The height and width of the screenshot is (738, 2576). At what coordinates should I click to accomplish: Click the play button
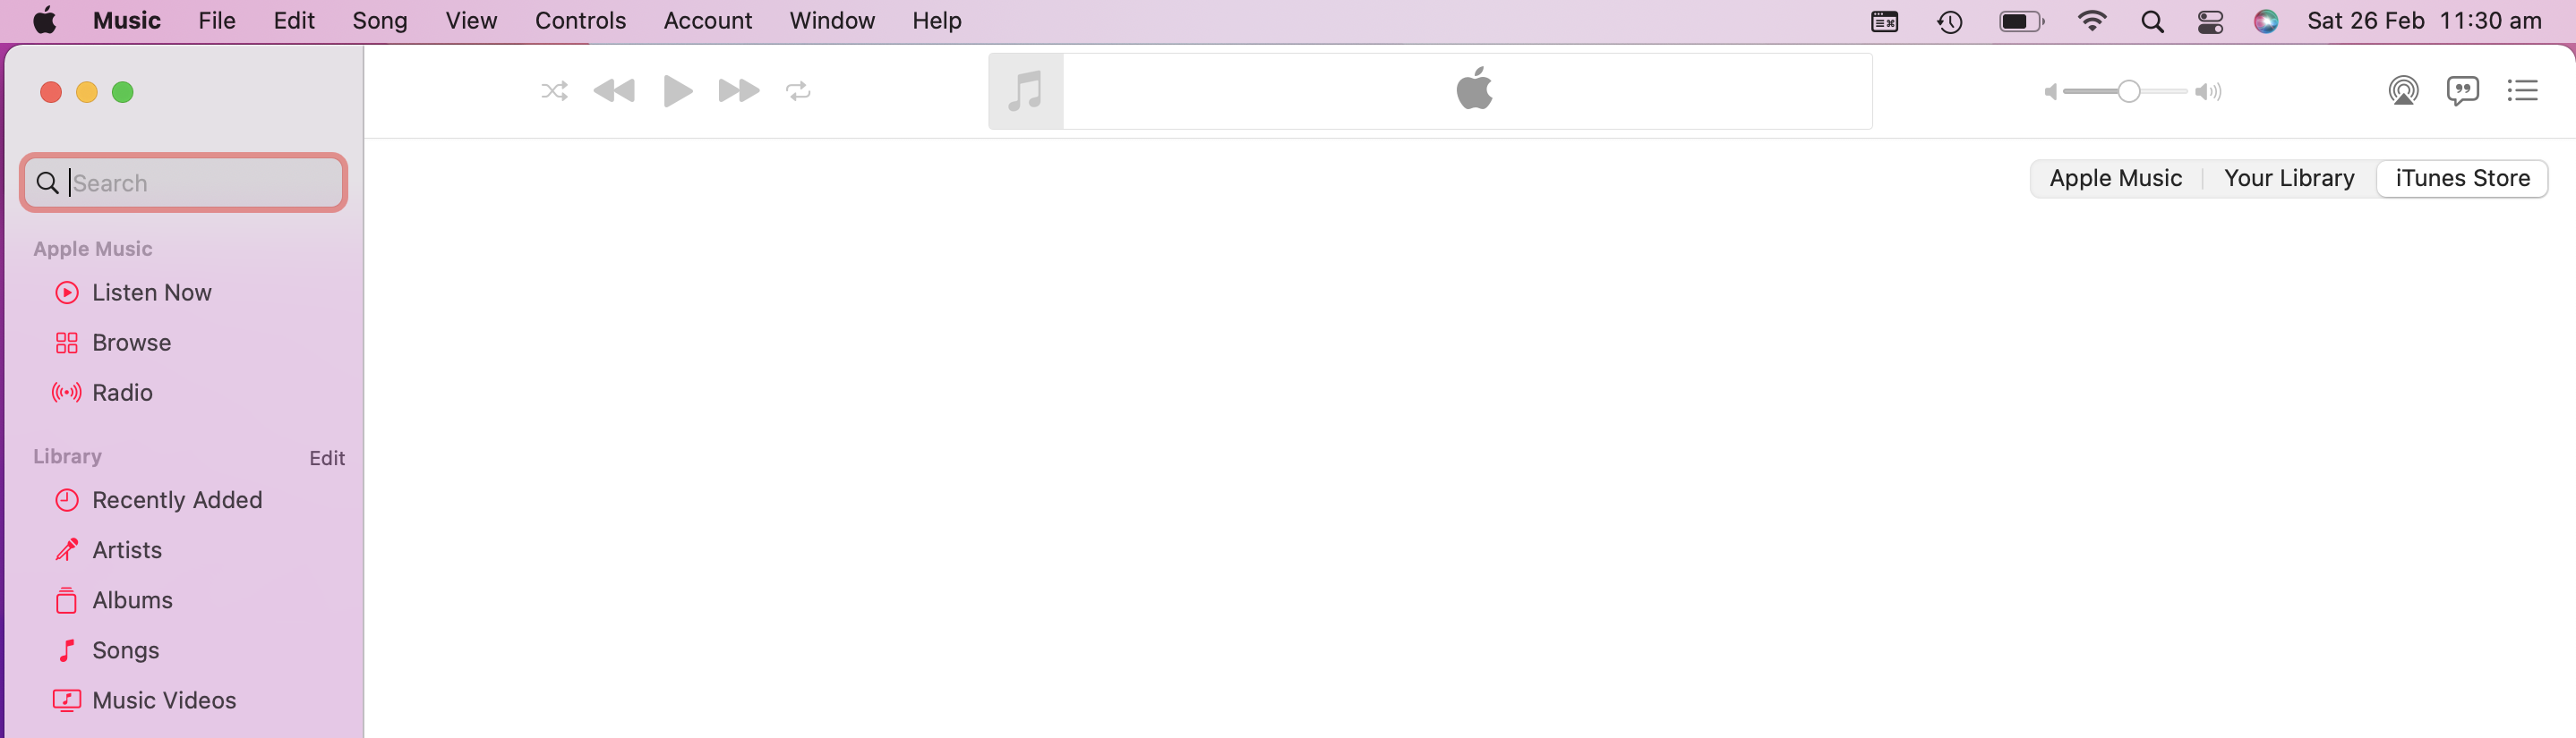[x=678, y=92]
